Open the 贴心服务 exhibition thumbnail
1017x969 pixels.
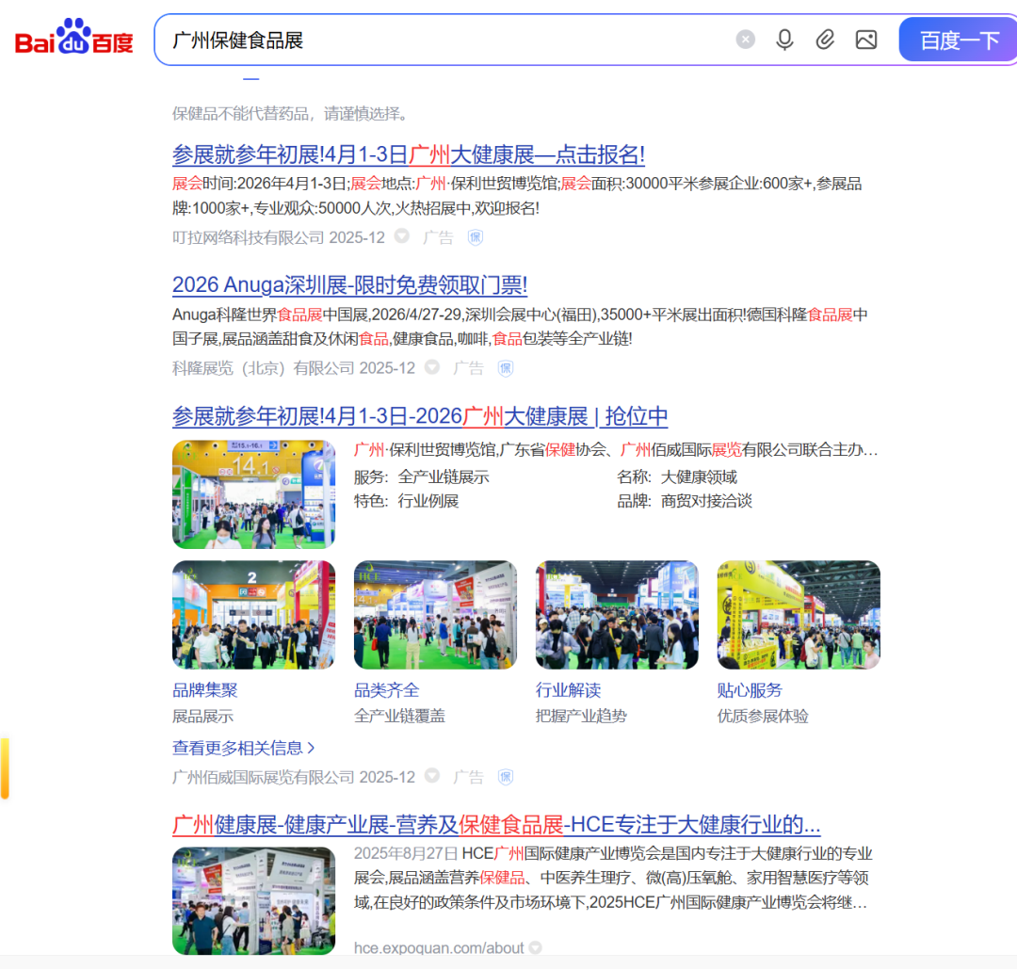[799, 615]
